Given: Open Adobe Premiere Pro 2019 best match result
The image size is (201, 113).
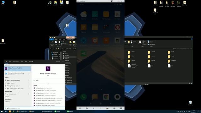Looking at the screenshot, I should tap(17, 69).
